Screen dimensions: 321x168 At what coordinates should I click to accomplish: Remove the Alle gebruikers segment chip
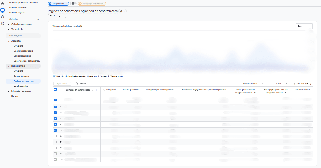click(x=67, y=3)
